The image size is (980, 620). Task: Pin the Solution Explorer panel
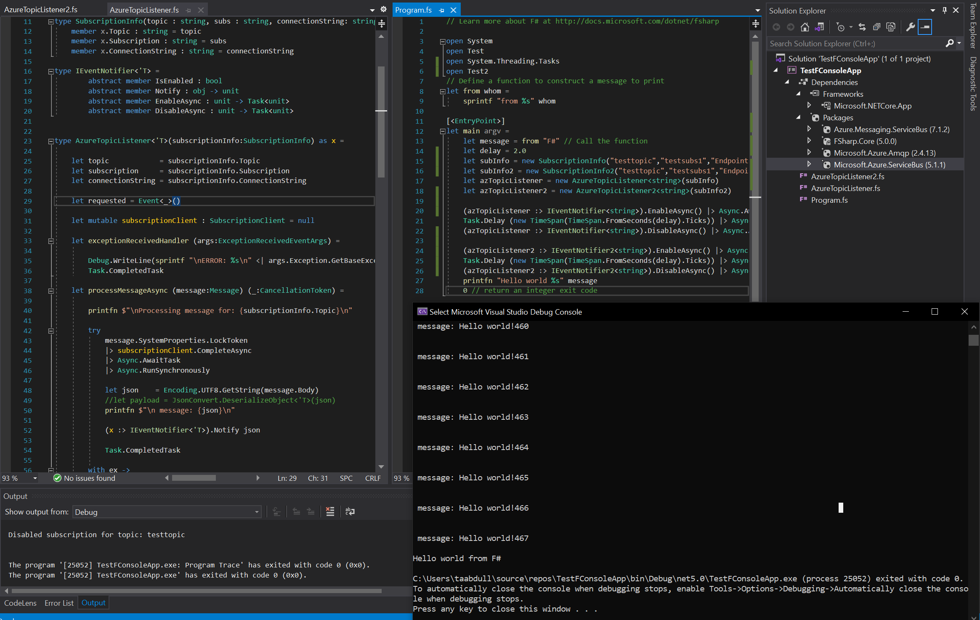[945, 10]
